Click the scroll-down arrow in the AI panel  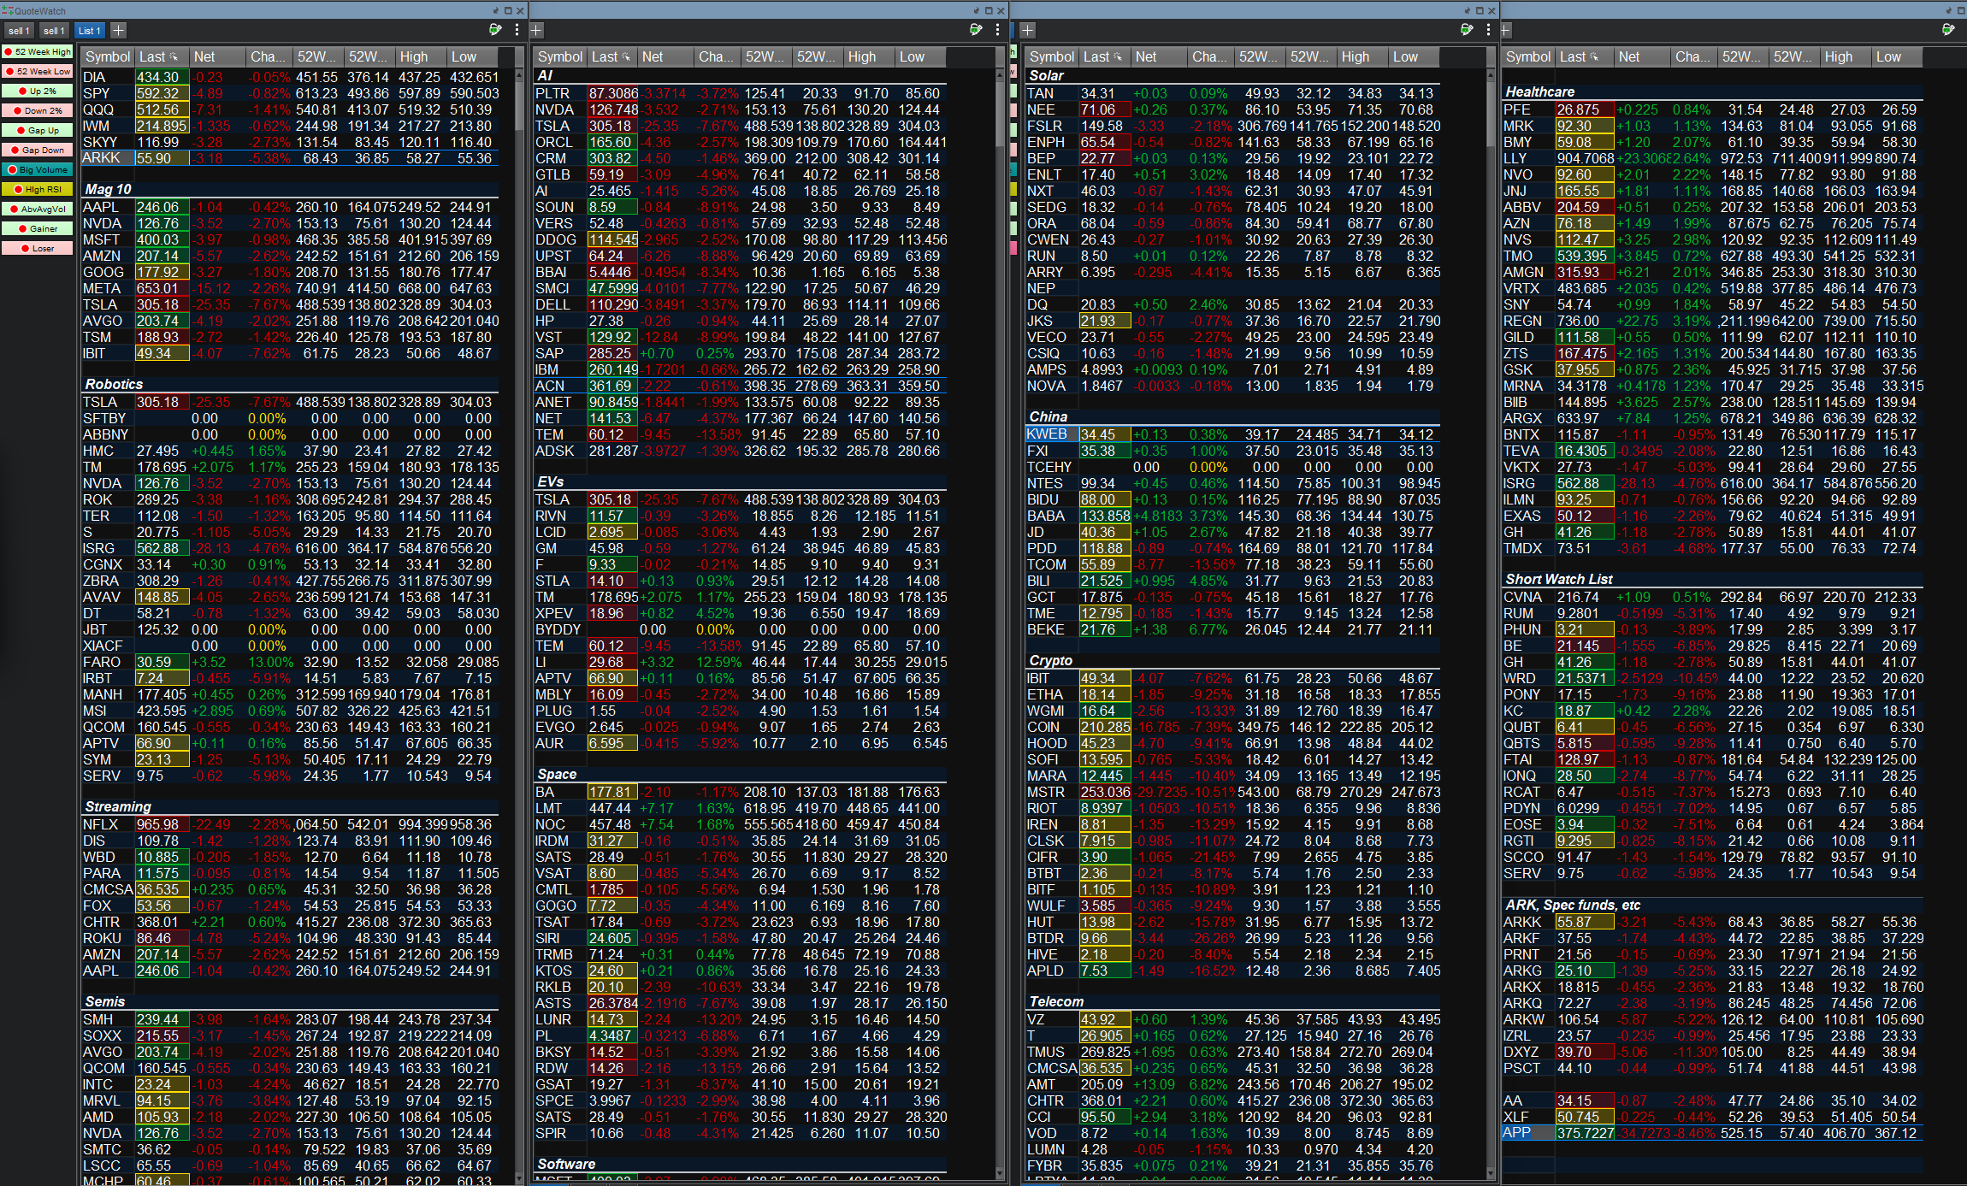1000,1173
